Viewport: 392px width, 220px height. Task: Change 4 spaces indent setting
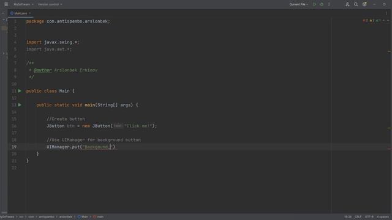[x=383, y=217]
